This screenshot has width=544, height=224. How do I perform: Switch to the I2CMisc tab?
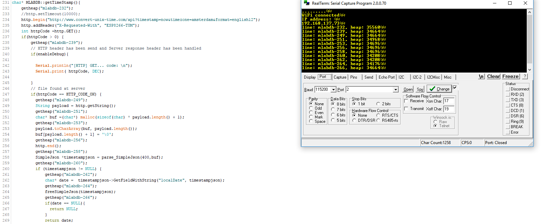pyautogui.click(x=433, y=77)
